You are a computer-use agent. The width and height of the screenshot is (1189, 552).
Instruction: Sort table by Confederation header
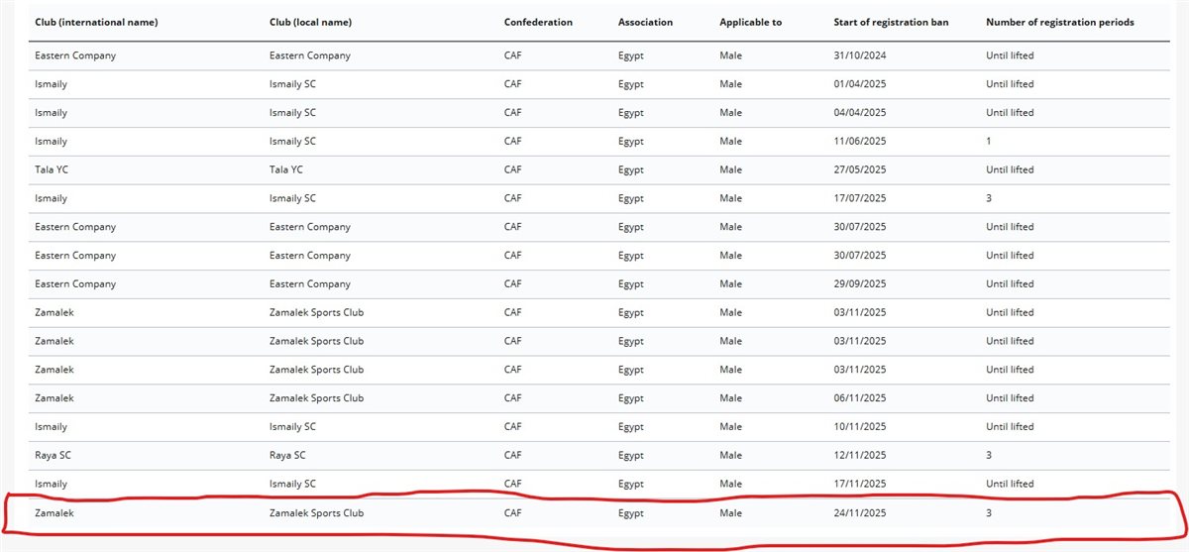tap(538, 22)
